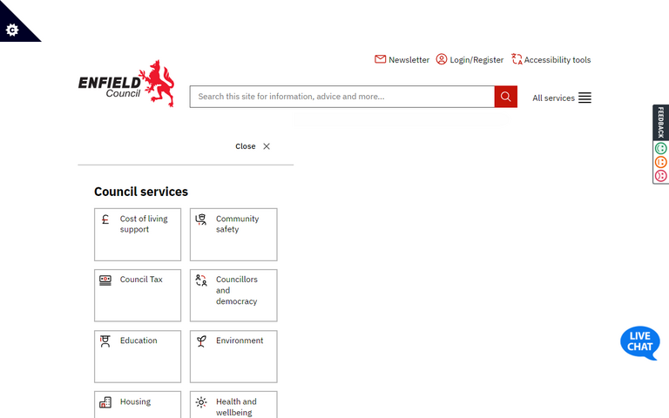Type in the site search field
Screen dimensions: 669x418
tap(341, 97)
